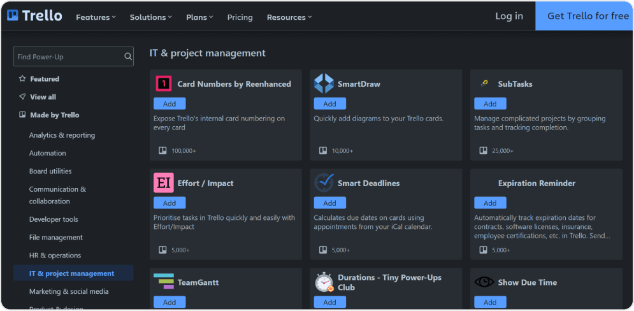Open the Plans dropdown menu
The image size is (634, 311).
click(199, 17)
